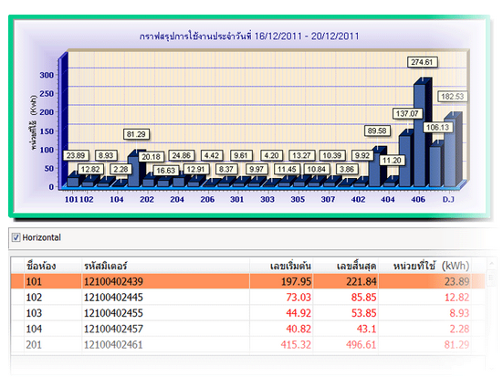
Task: Click meter code 12100402461
Action: point(113,345)
